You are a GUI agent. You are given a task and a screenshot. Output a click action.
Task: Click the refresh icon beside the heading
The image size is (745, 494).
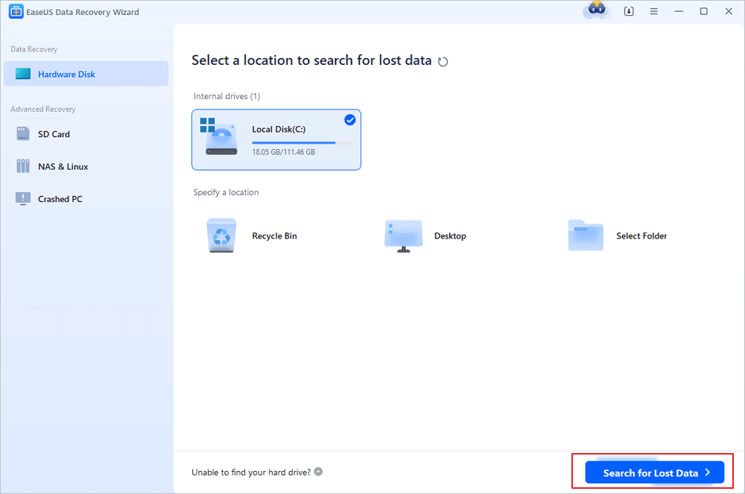[443, 62]
